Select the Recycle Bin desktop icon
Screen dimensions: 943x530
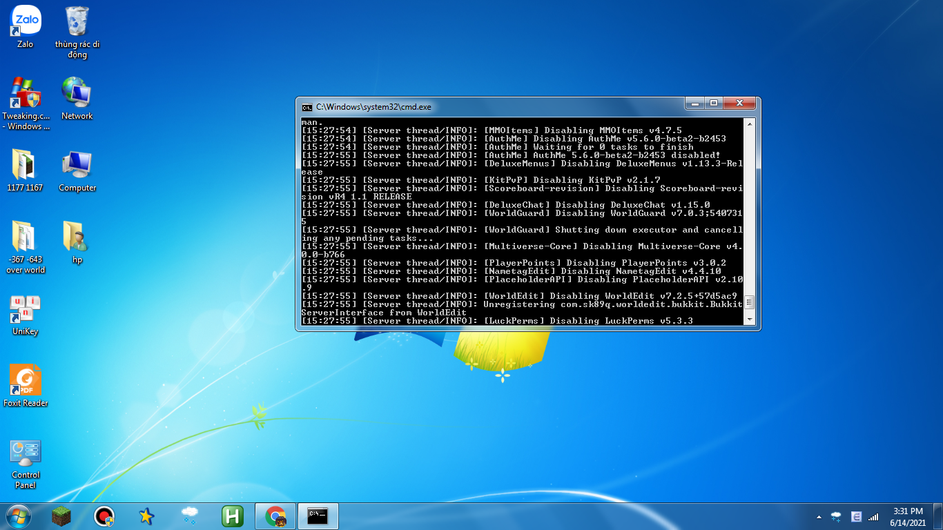pos(77,21)
